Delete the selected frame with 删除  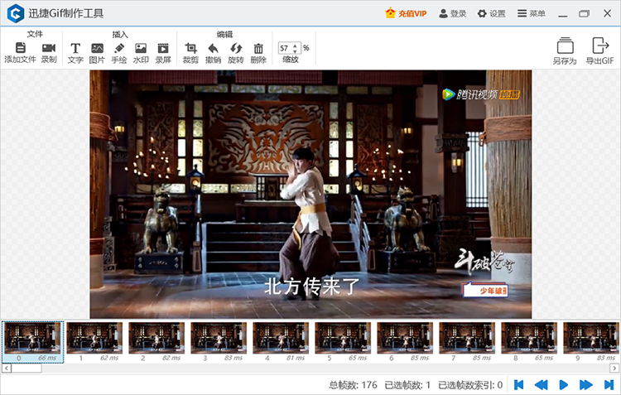click(258, 49)
